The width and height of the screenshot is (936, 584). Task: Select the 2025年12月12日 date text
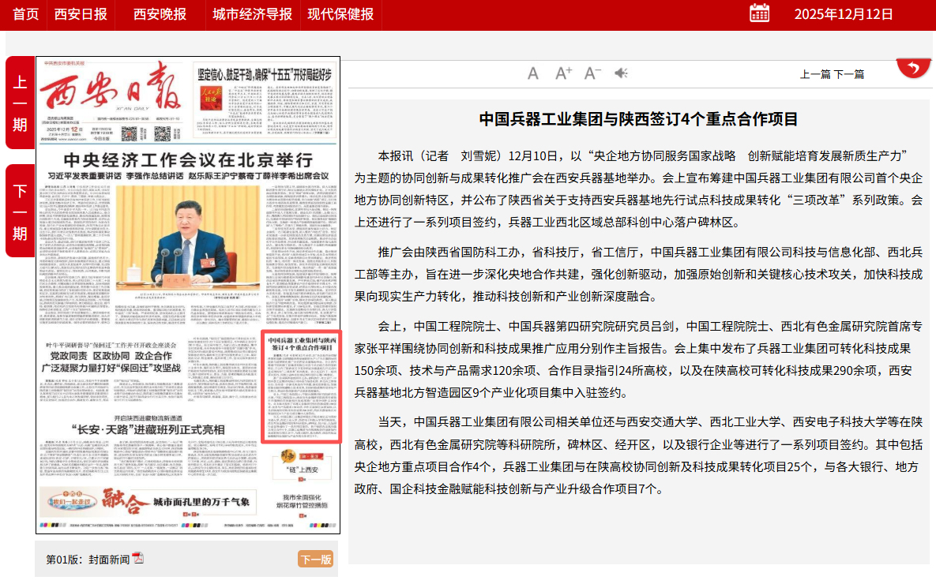(844, 14)
